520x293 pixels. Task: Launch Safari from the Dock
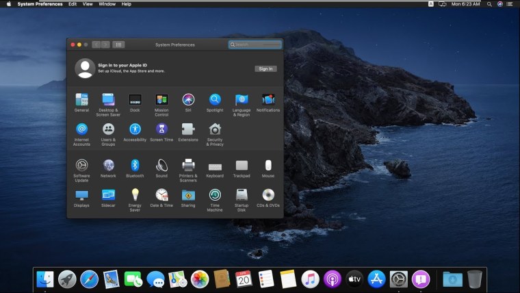(89, 279)
